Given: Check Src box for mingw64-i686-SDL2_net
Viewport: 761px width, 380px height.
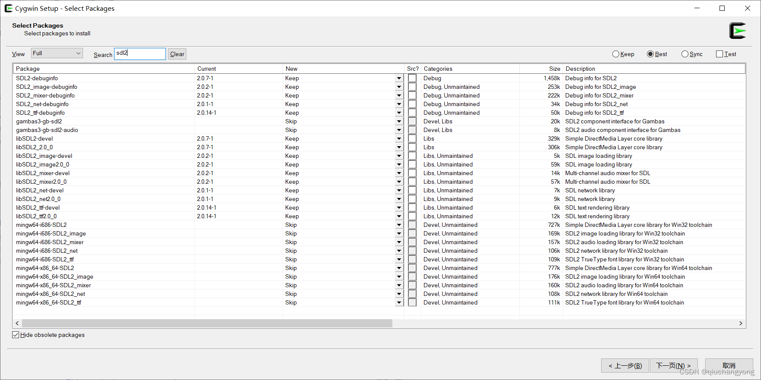Looking at the screenshot, I should (x=412, y=251).
